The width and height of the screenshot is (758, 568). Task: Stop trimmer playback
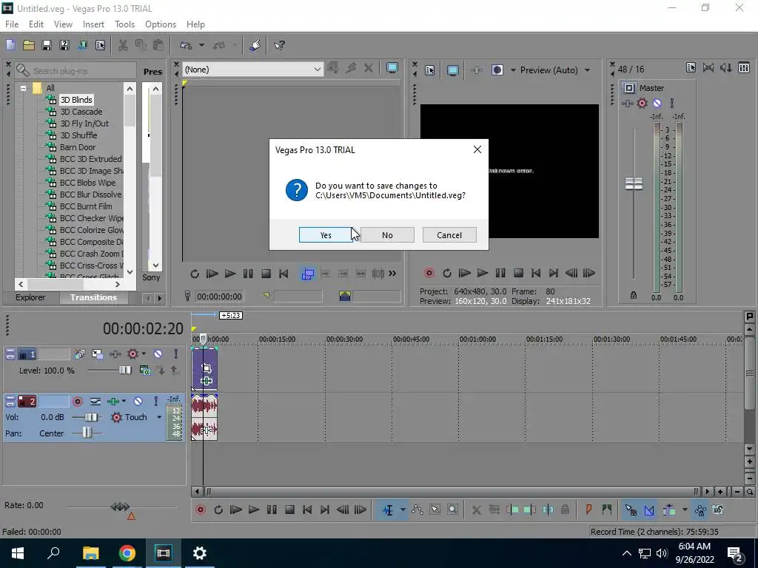point(266,274)
